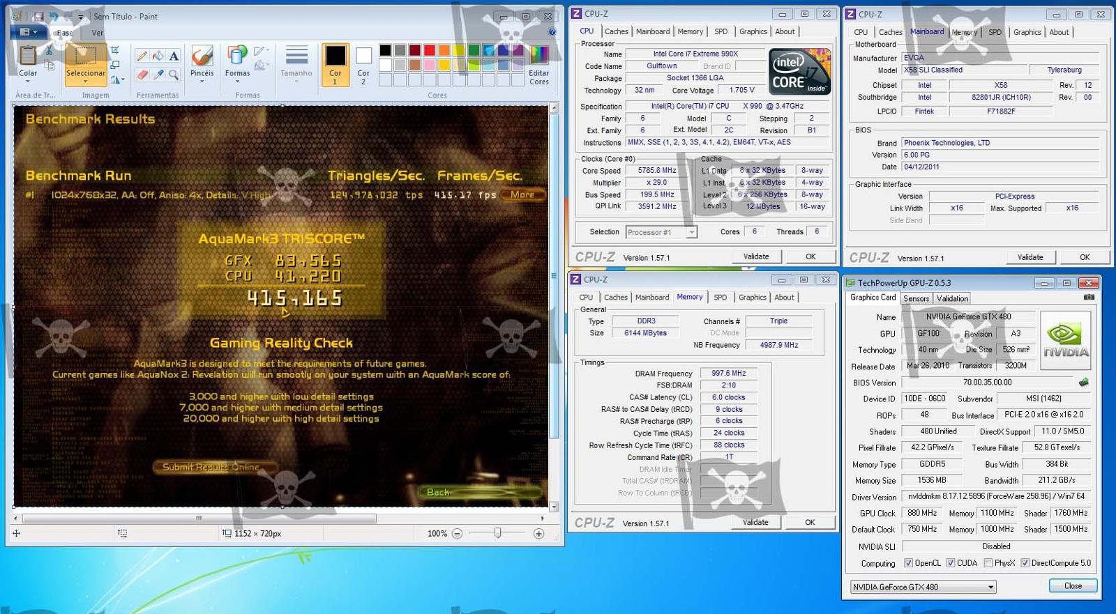Viewport: 1116px width, 614px height.
Task: Click the Editar Cores rainbow icon
Action: point(539,56)
